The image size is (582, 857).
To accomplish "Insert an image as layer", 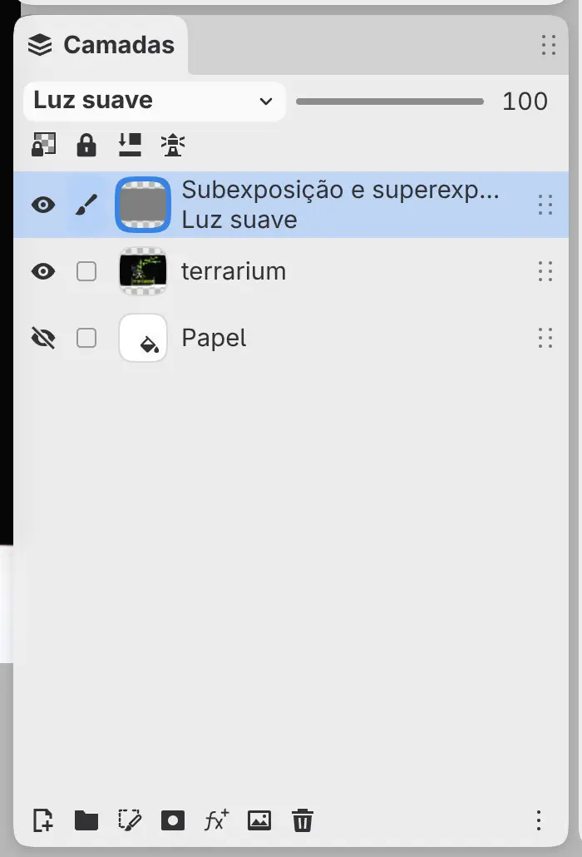I will (x=259, y=820).
